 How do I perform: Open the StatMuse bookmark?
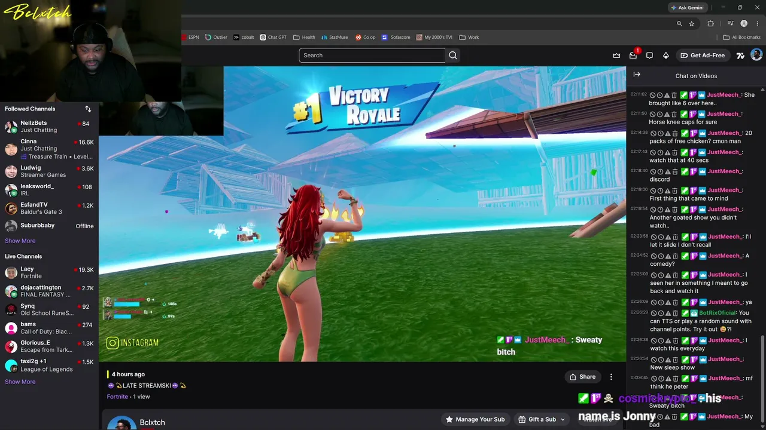[x=335, y=37]
